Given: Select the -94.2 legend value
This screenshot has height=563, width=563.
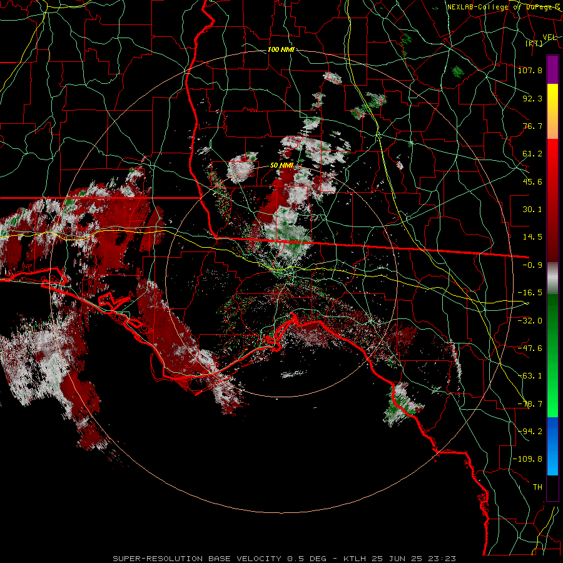Looking at the screenshot, I should (x=530, y=431).
